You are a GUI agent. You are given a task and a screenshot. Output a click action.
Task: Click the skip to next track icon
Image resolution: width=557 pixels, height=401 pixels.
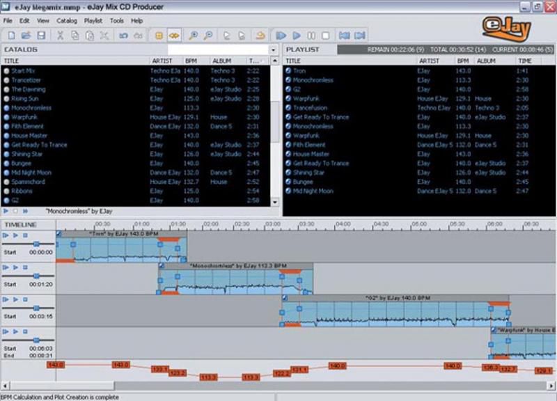(359, 35)
